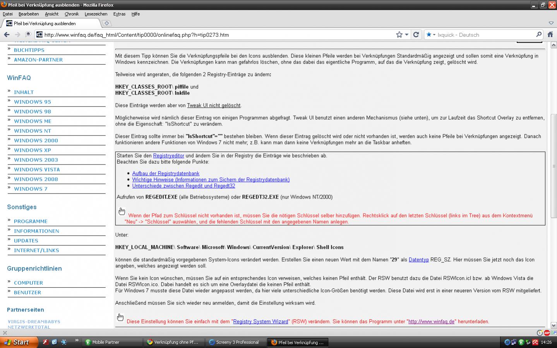Close the add-on bar with the X
Image resolution: width=557 pixels, height=348 pixels.
click(5, 333)
